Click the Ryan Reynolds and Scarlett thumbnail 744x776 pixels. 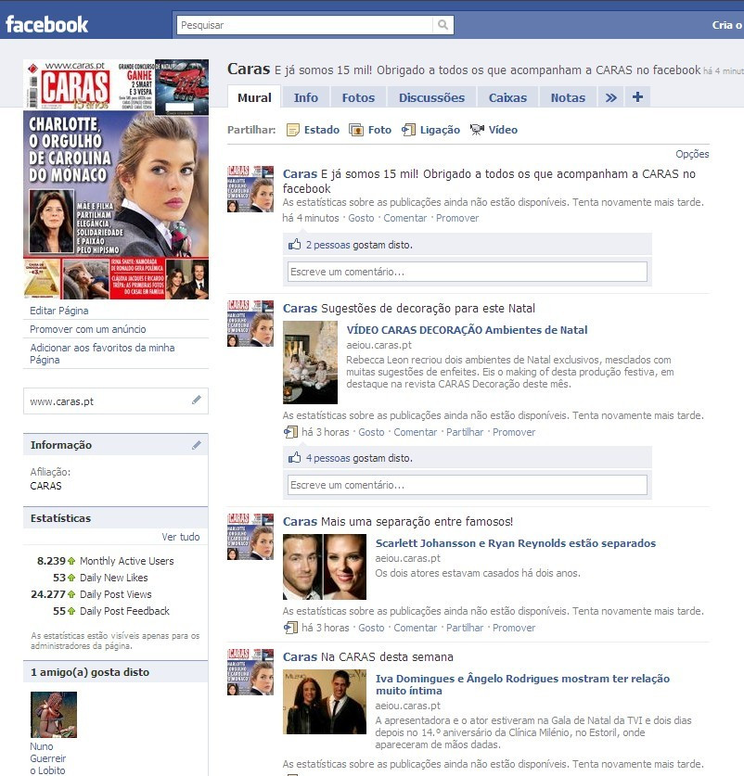click(x=325, y=567)
